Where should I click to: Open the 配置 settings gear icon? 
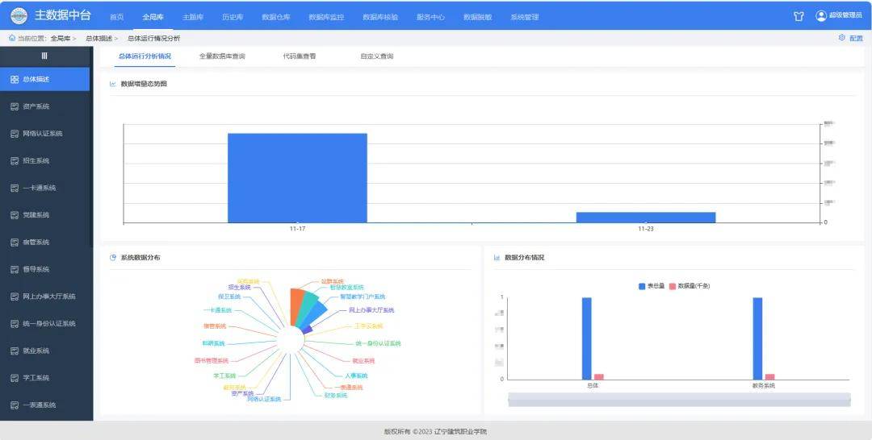coord(842,38)
